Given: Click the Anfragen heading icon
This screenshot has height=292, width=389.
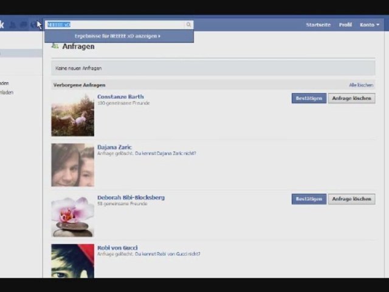Looking at the screenshot, I should click(x=55, y=46).
